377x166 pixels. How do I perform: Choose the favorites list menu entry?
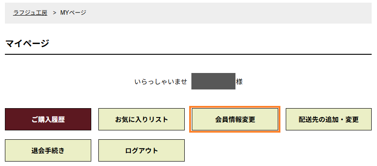pos(142,119)
